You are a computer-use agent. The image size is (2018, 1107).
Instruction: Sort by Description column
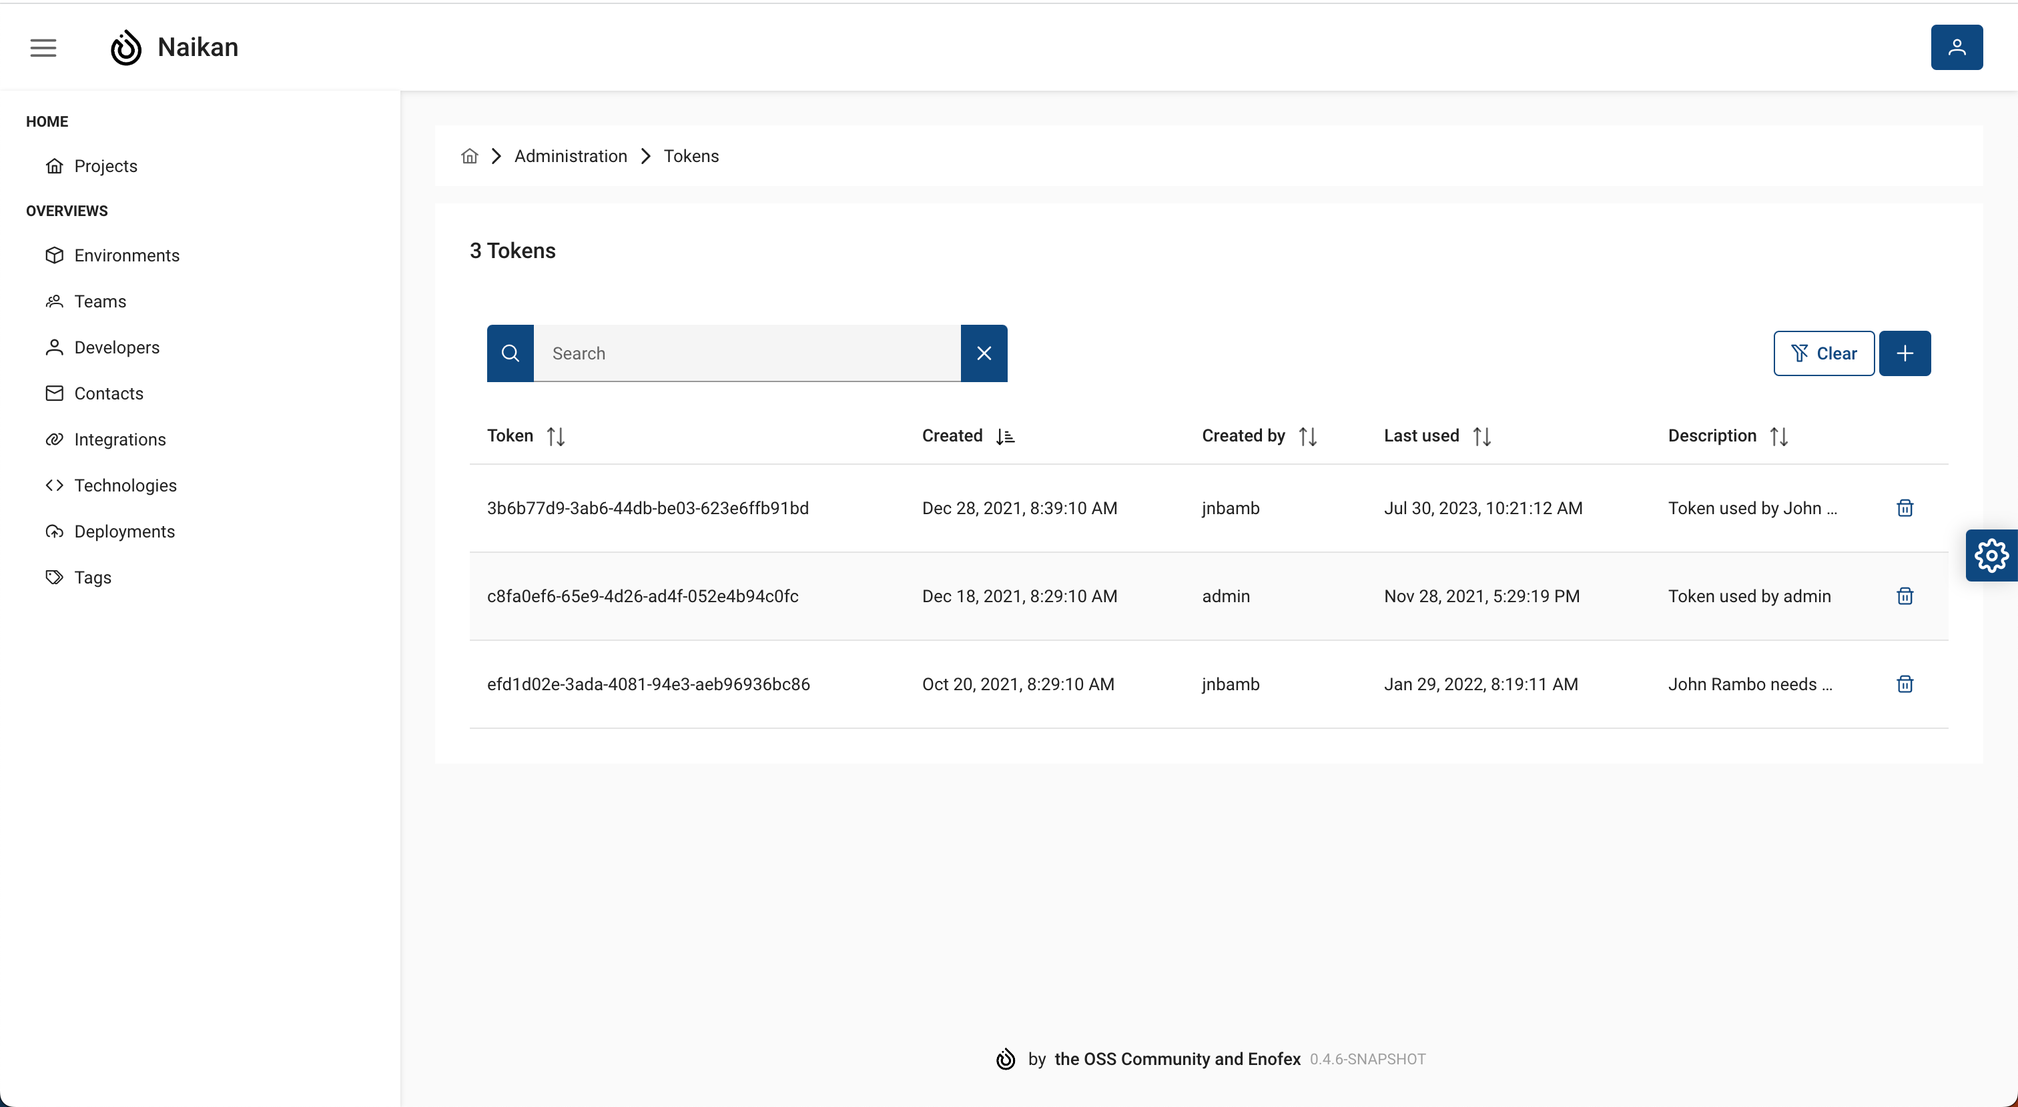1778,436
